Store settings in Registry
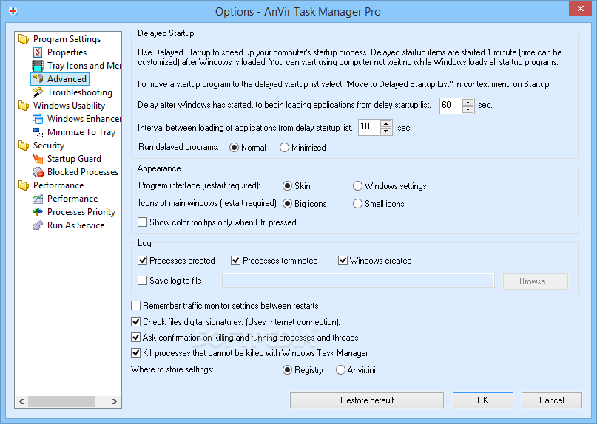This screenshot has width=597, height=424. coord(303,370)
